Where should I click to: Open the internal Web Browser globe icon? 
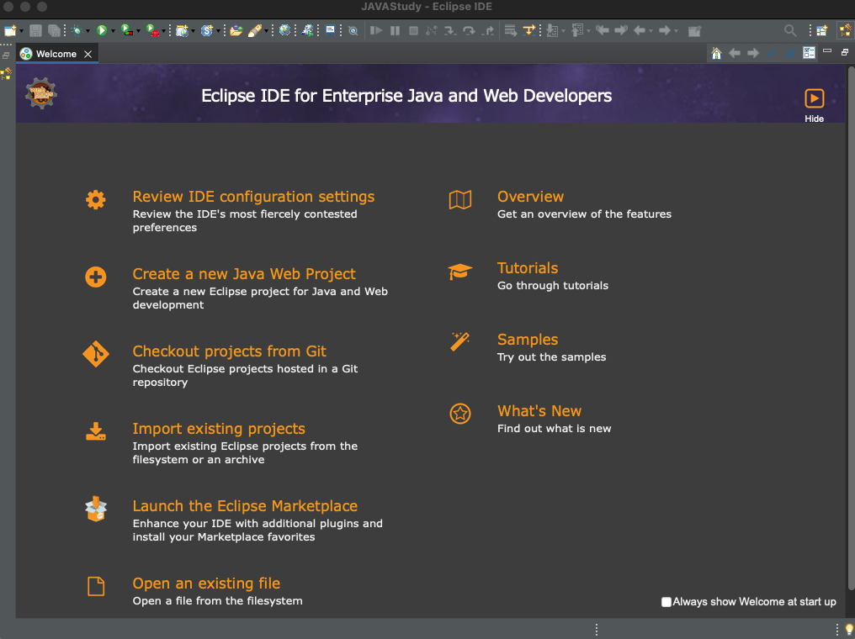[284, 30]
